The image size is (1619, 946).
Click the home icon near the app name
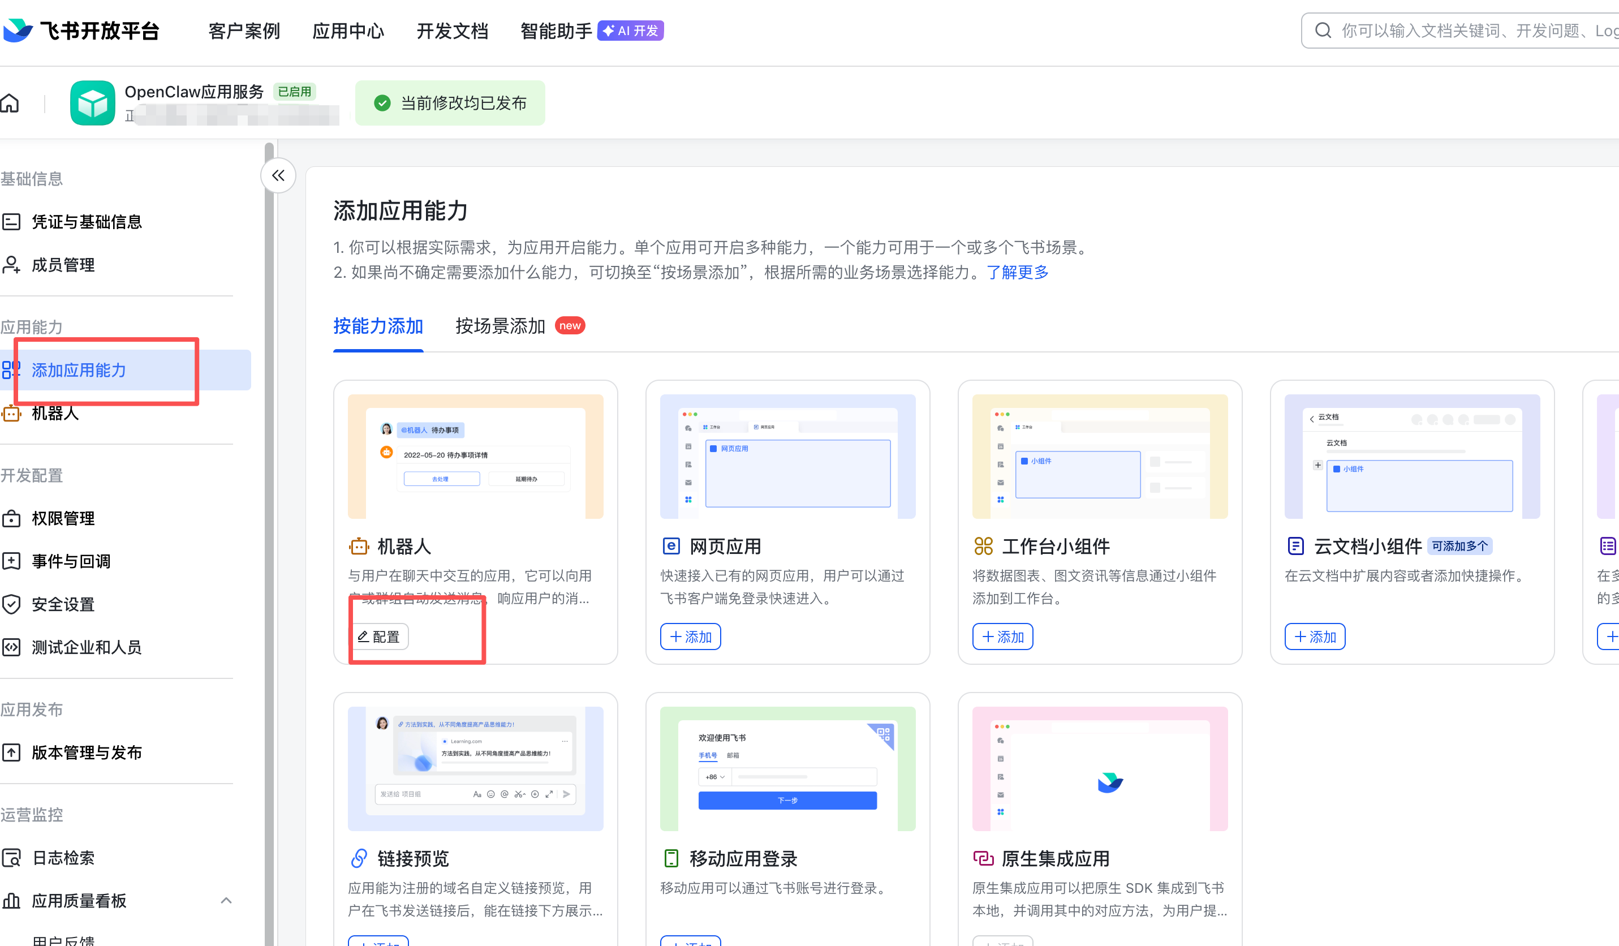click(10, 103)
